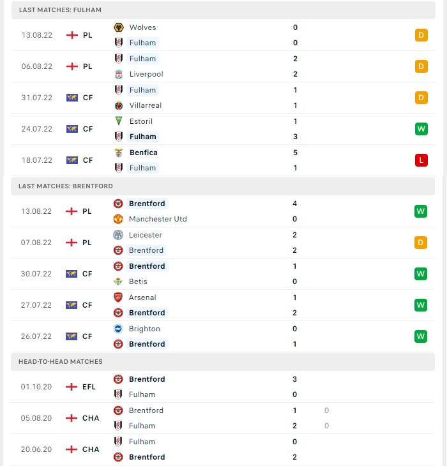Click the Benfica club crest icon
Image resolution: width=447 pixels, height=466 pixels.
tap(119, 153)
